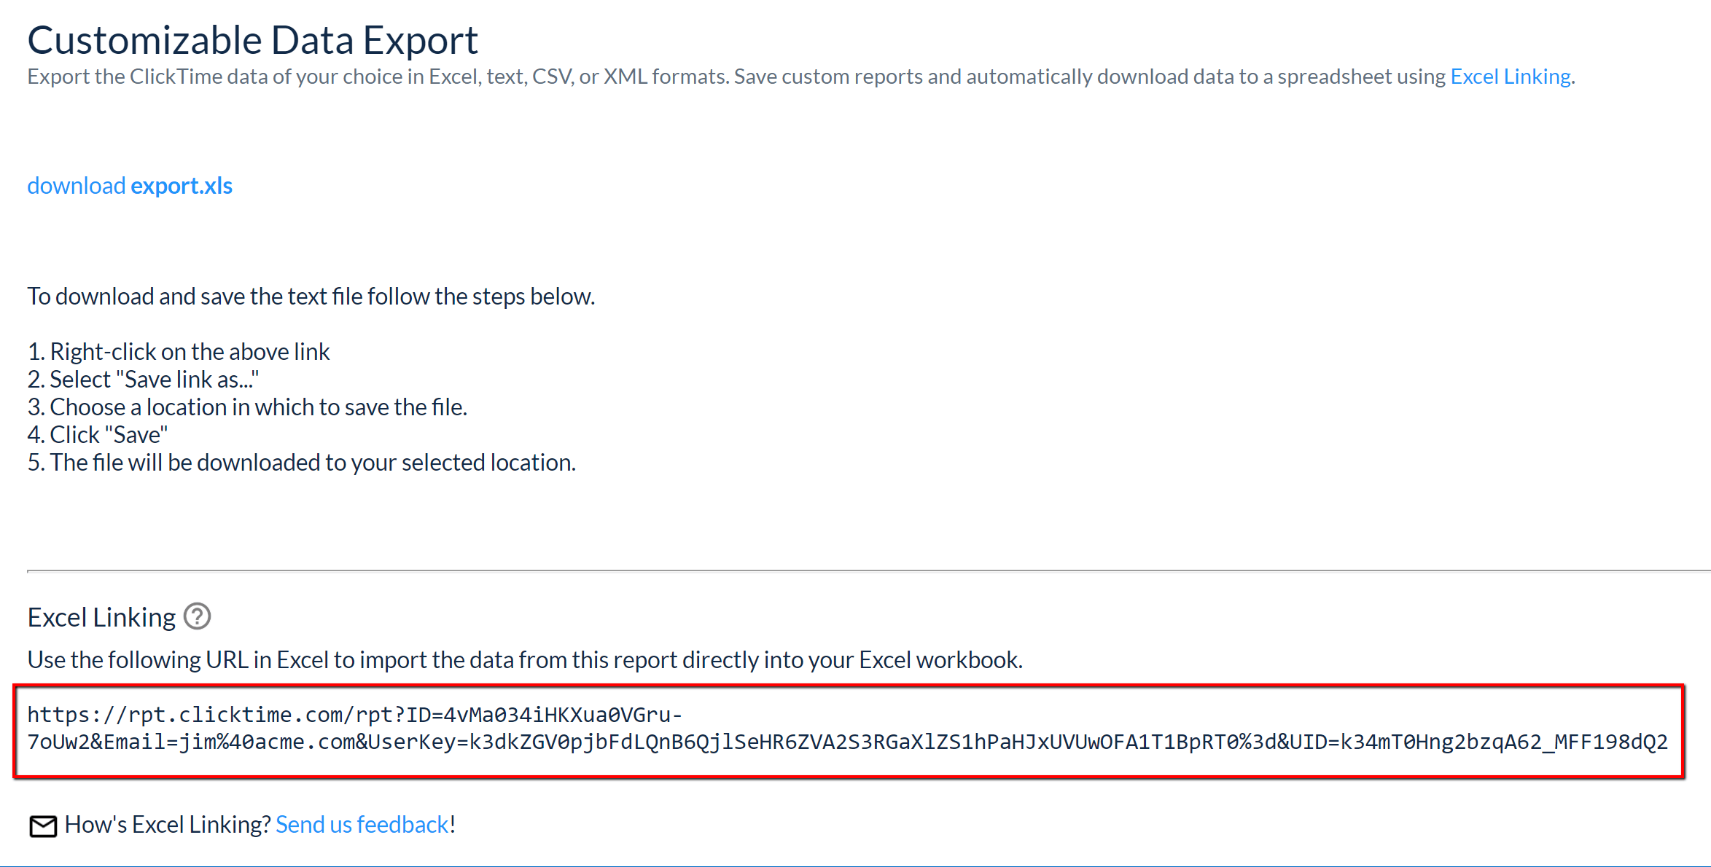
Task: Select step 1 Right-click on the above link
Action: click(x=179, y=352)
